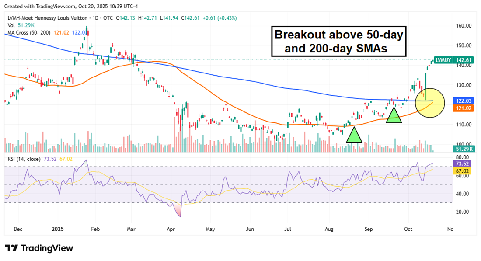Screen dimensions: 481x261
Task: Select the green triangle arrow near September
Action: pyautogui.click(x=394, y=116)
